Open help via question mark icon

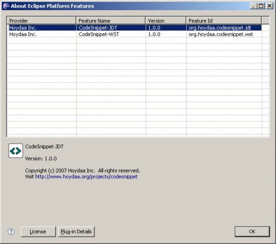[11, 231]
